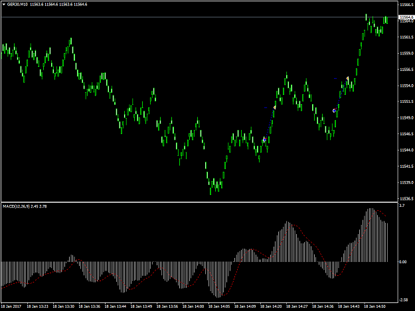Click the 18 Jan 13:44 time label
Screen dimensions: 415x311
(x=116, y=306)
